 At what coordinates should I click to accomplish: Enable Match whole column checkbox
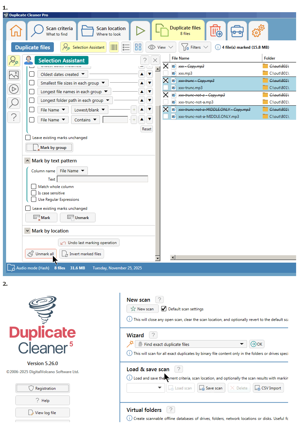pyautogui.click(x=34, y=186)
